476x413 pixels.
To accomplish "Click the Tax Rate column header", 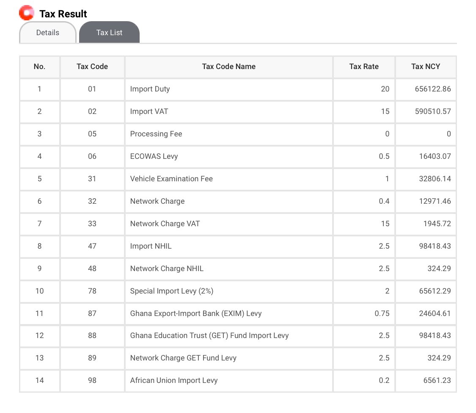I will point(364,67).
